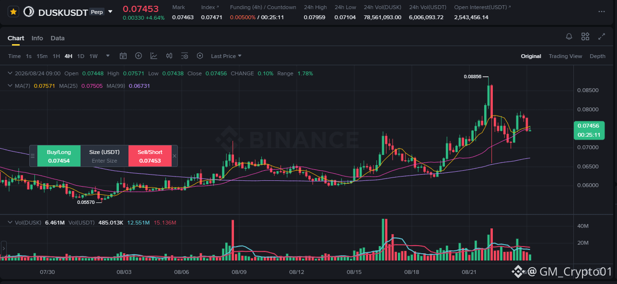This screenshot has height=284, width=617.
Task: Open the Chart tab
Action: [x=16, y=38]
